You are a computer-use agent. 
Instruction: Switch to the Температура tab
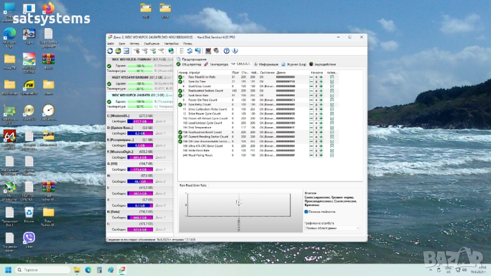click(x=217, y=64)
